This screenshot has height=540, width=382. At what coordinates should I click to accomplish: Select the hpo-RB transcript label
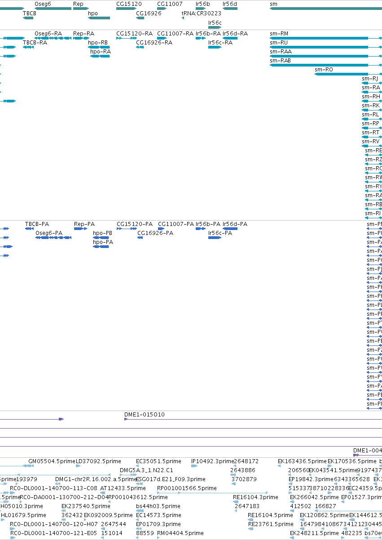pyautogui.click(x=98, y=42)
